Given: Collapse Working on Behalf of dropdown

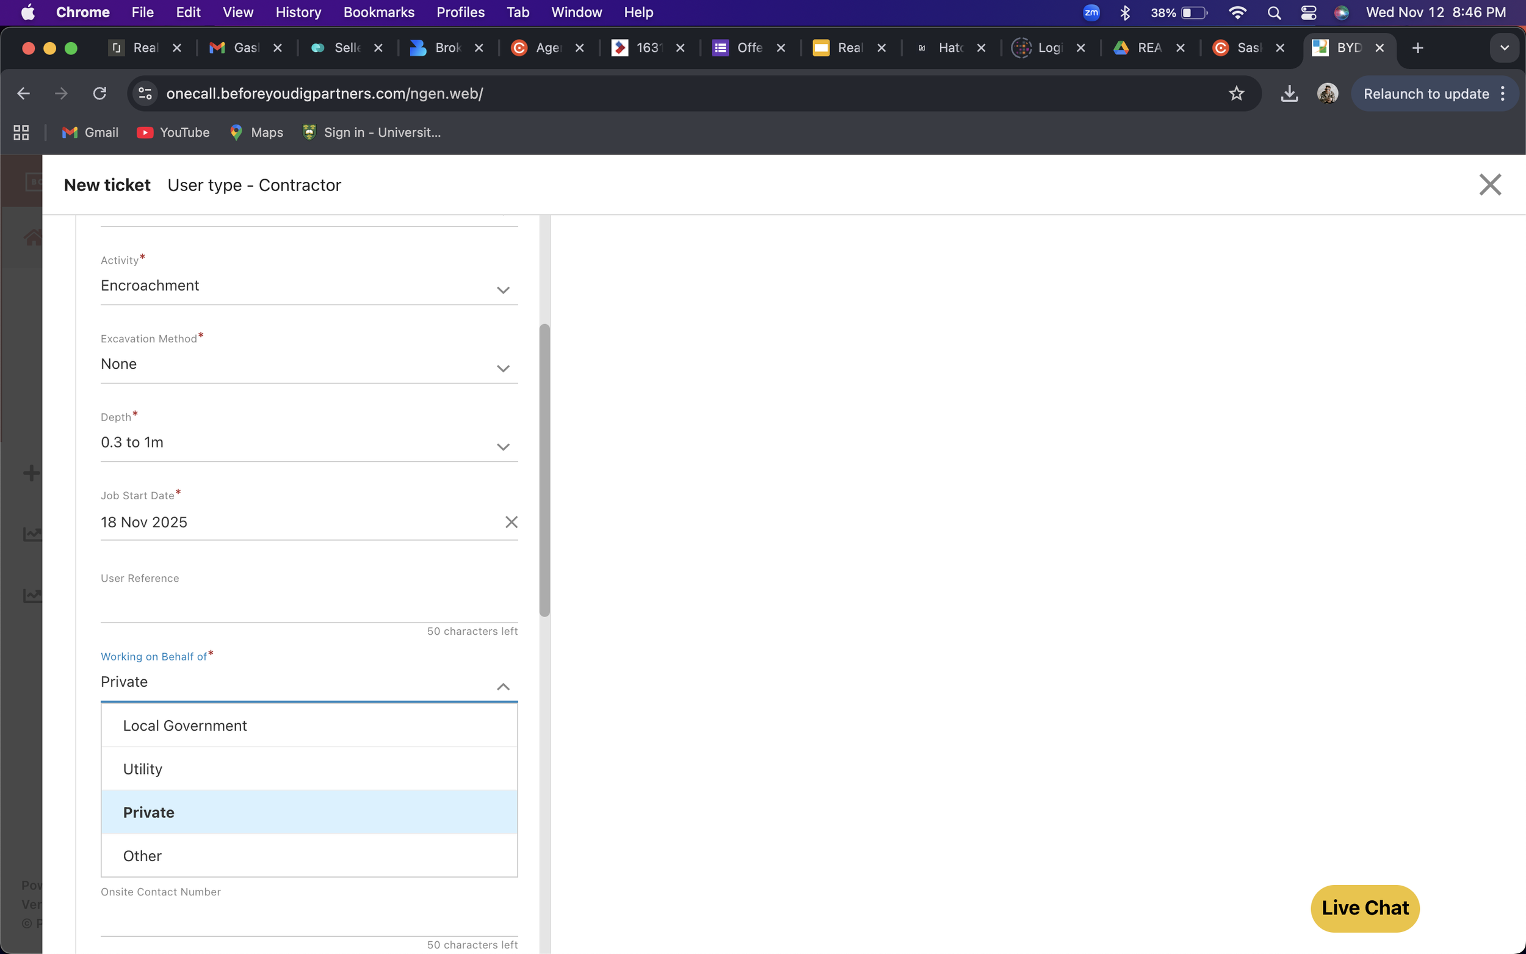Looking at the screenshot, I should 502,687.
